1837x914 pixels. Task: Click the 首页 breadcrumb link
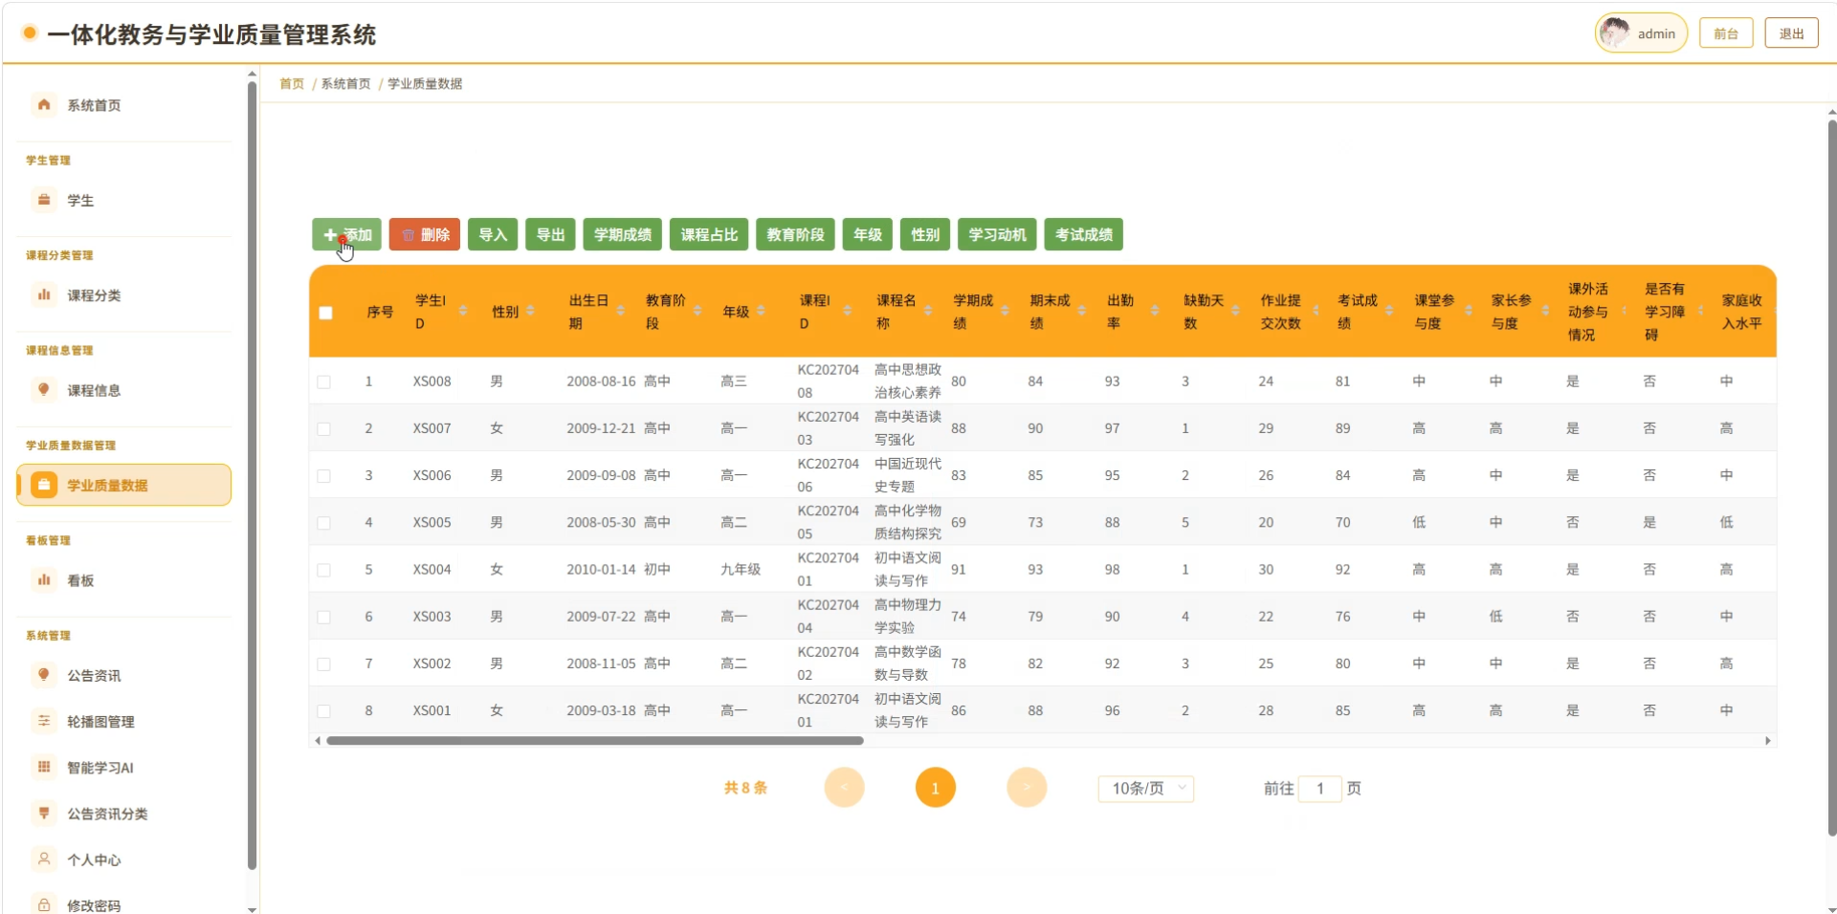tap(292, 83)
